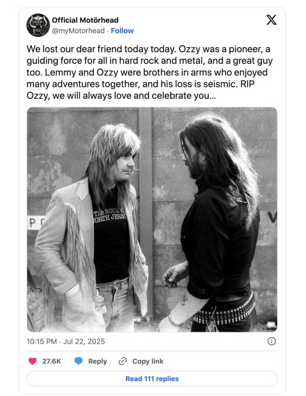The image size is (306, 396).
Task: Click the chain link copy icon
Action: click(x=123, y=361)
